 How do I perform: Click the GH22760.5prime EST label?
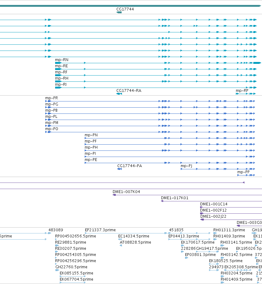tap(71, 267)
